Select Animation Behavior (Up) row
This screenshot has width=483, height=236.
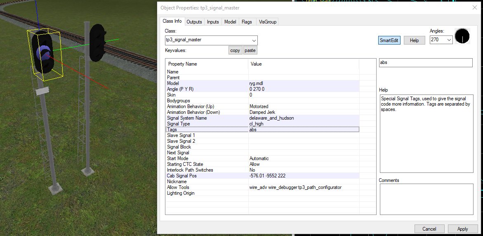point(262,106)
